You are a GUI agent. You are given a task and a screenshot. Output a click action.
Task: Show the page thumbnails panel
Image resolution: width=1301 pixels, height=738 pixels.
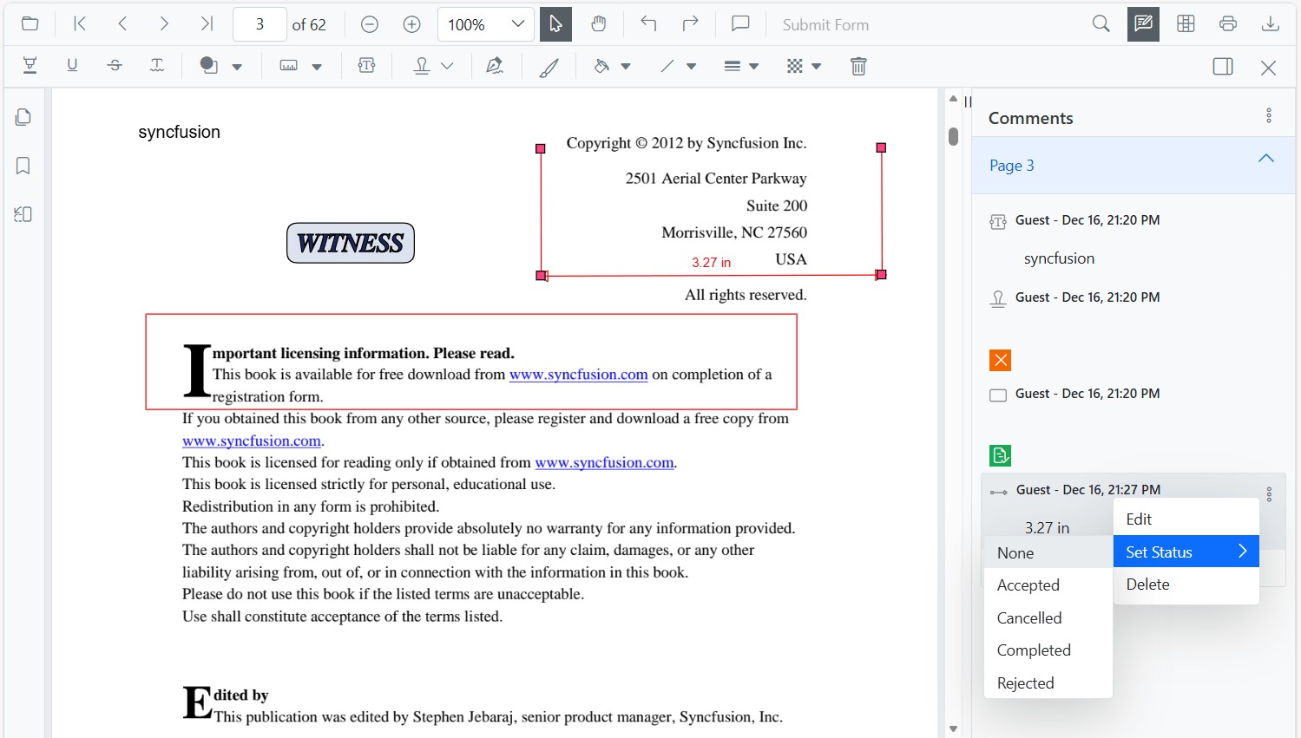click(x=23, y=116)
